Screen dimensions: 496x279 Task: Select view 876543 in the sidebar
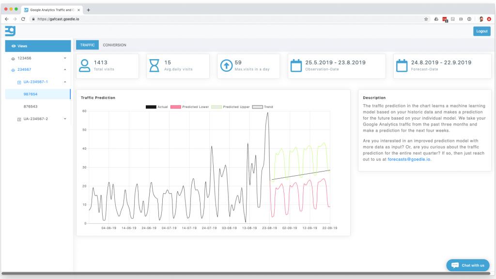[31, 107]
